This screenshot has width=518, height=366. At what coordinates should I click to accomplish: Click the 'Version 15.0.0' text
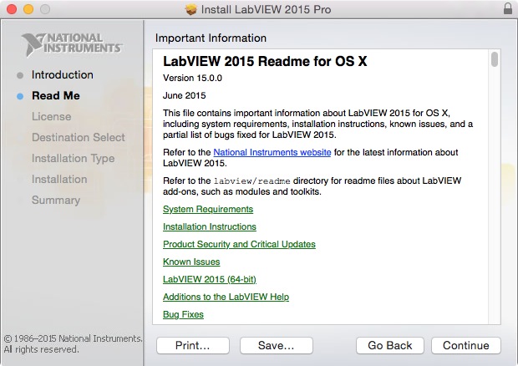pyautogui.click(x=192, y=78)
